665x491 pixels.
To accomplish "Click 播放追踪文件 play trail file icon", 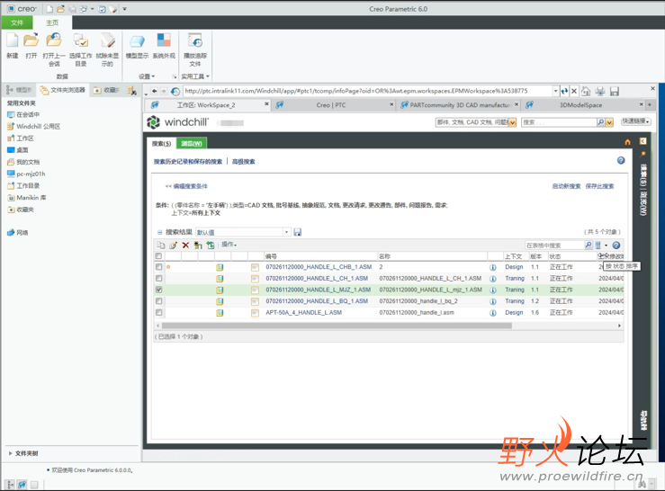I will [195, 40].
